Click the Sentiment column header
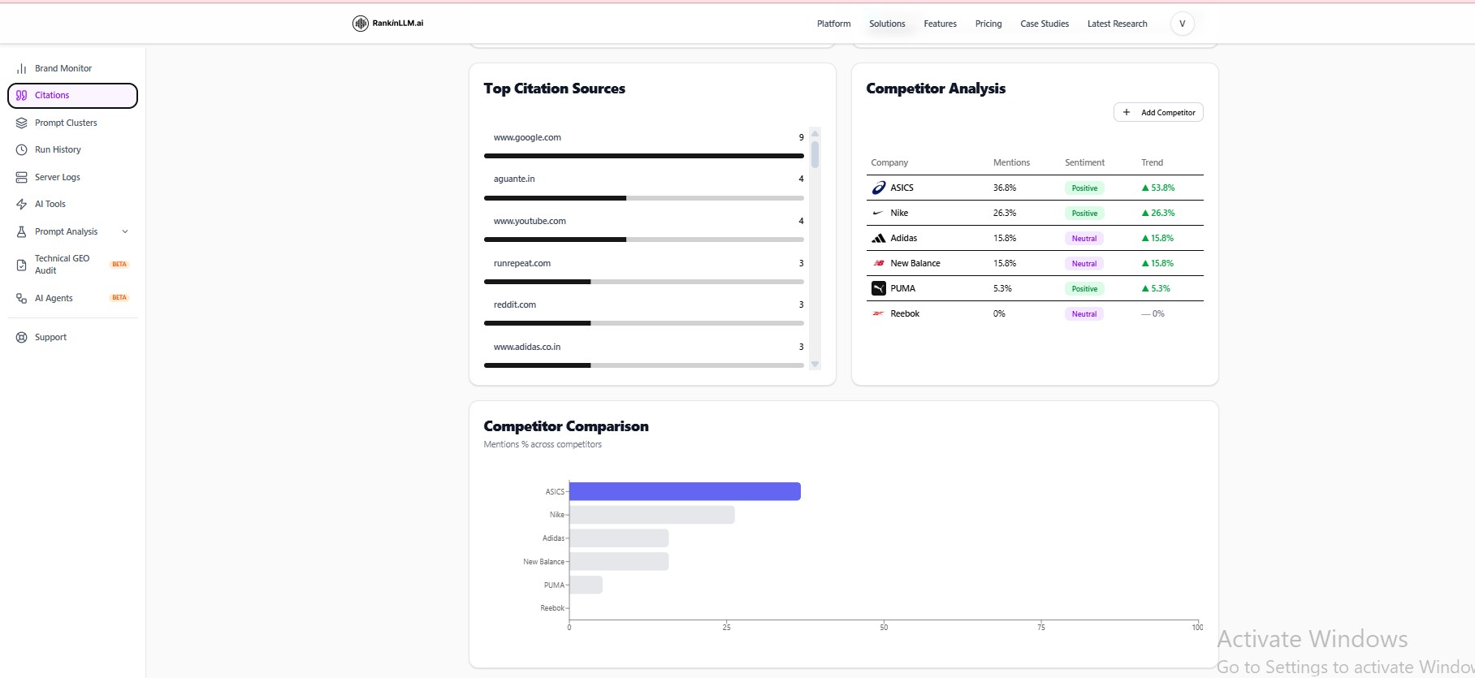The image size is (1475, 678). [x=1084, y=163]
